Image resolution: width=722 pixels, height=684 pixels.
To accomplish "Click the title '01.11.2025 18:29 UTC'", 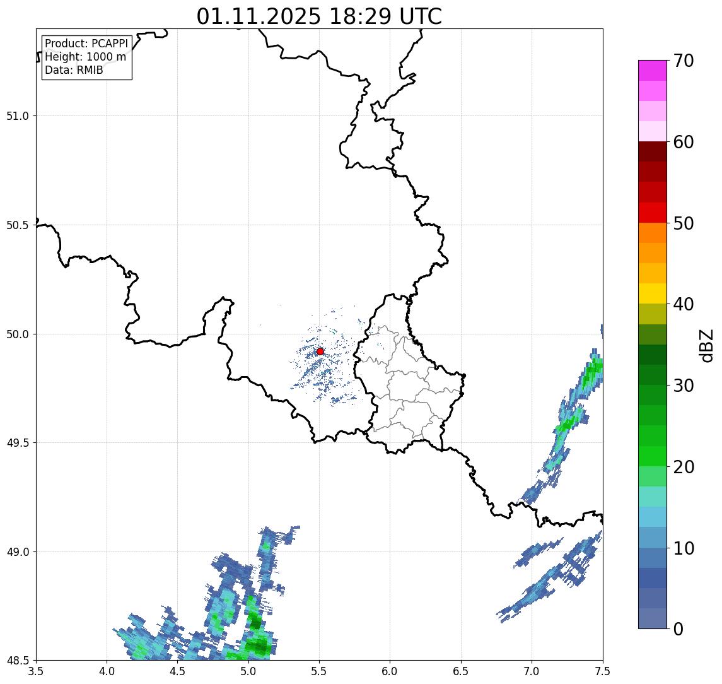I will 319,16.
